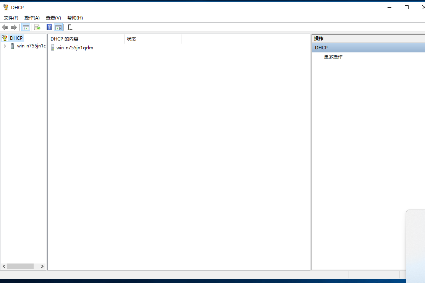The width and height of the screenshot is (425, 283).
Task: Select win-n755jn1c node in the tree
Action: coord(31,46)
